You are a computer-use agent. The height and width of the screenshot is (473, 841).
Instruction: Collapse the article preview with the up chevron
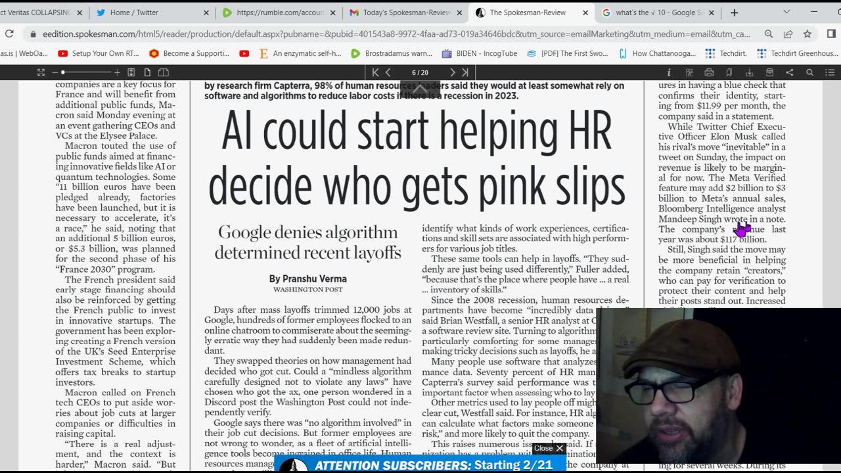tap(420, 89)
